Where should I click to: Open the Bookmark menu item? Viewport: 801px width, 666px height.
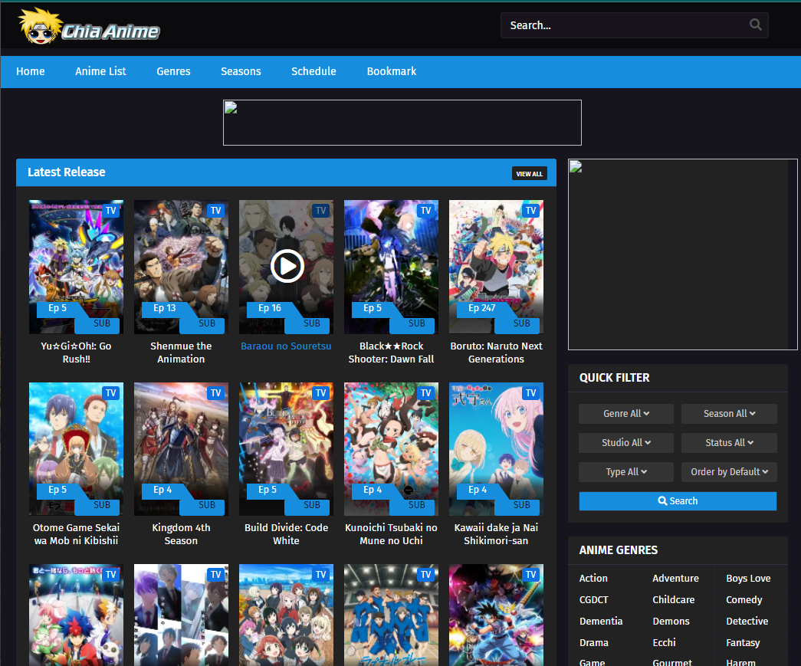tap(392, 71)
